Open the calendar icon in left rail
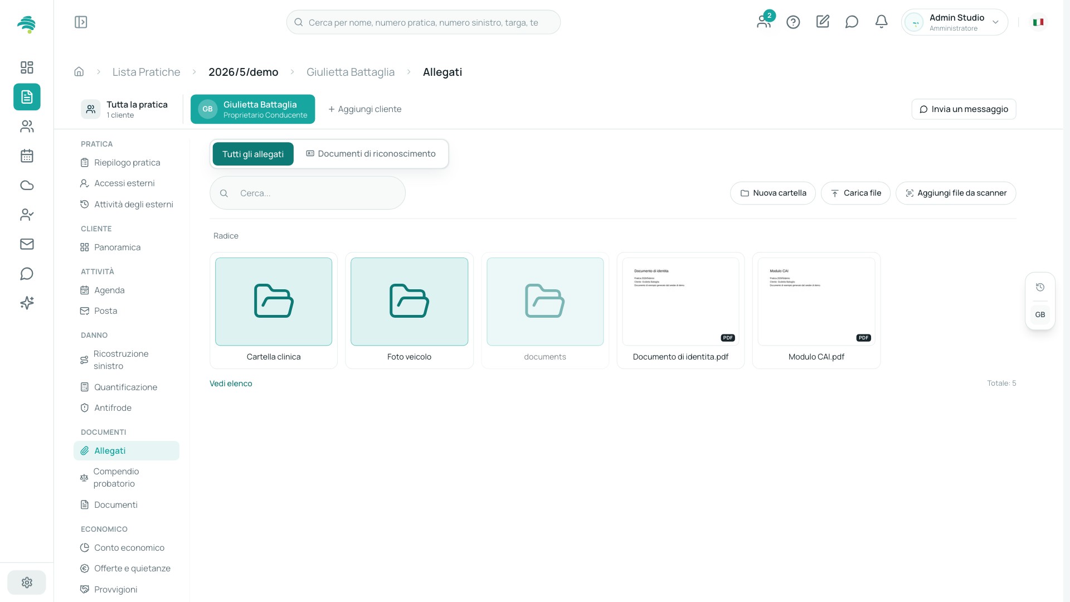Viewport: 1070px width, 602px height. [27, 156]
